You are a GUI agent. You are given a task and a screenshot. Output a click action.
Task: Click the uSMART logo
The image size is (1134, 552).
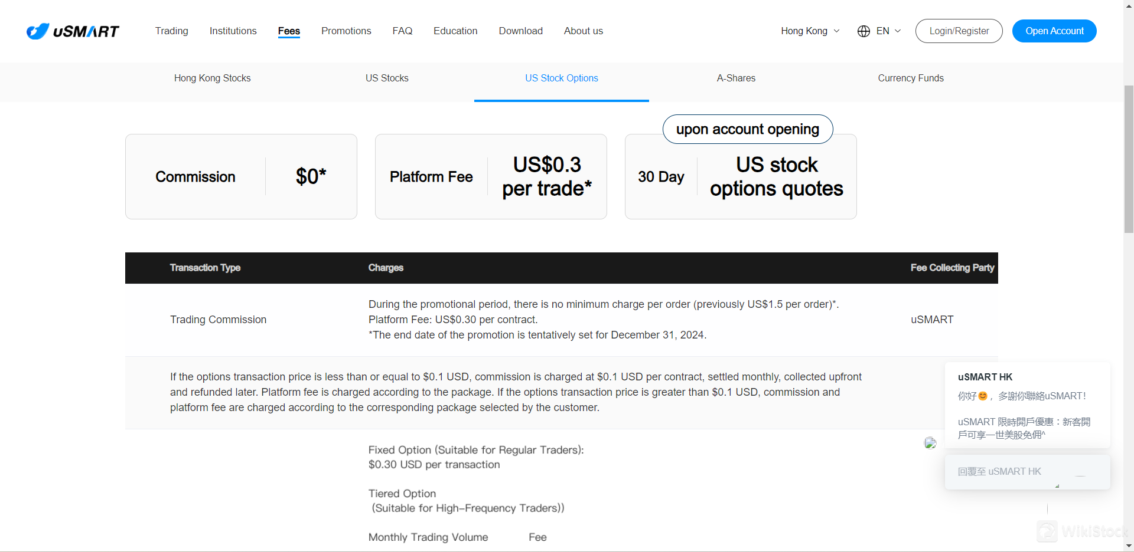(73, 31)
